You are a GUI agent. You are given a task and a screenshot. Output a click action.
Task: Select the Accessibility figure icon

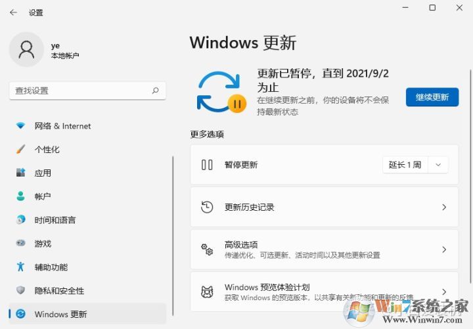[20, 267]
